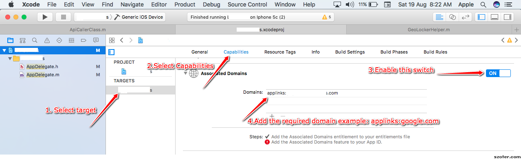Image resolution: width=521 pixels, height=159 pixels.
Task: Go back in editor history
Action: [122, 40]
